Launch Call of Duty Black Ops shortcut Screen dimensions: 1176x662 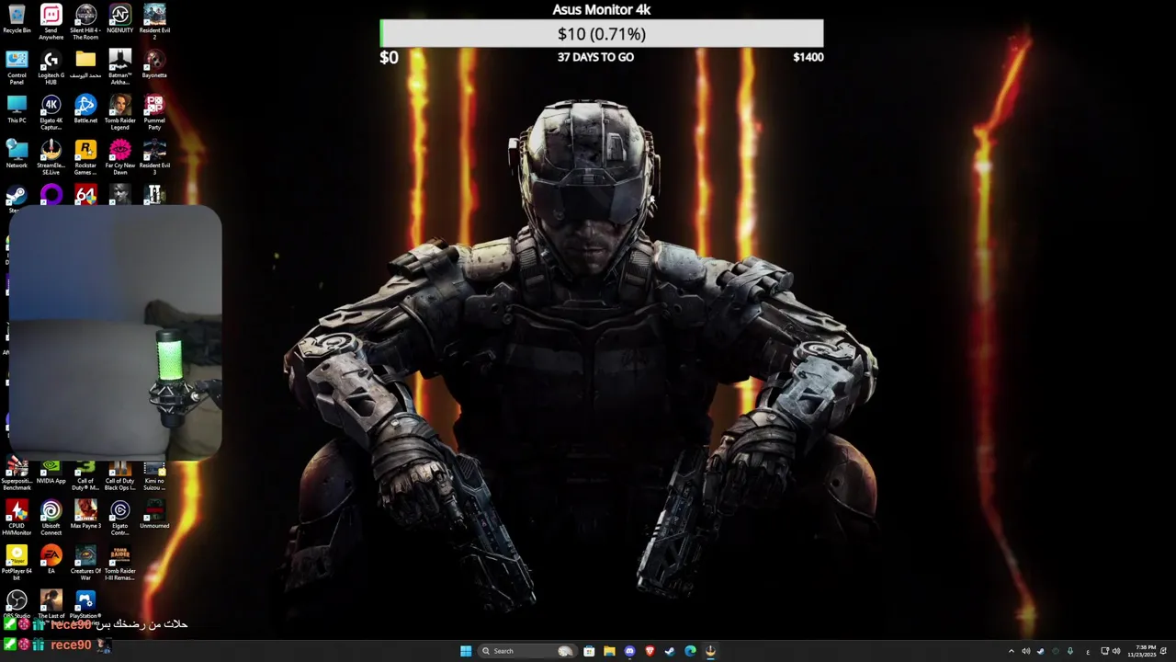click(x=119, y=475)
